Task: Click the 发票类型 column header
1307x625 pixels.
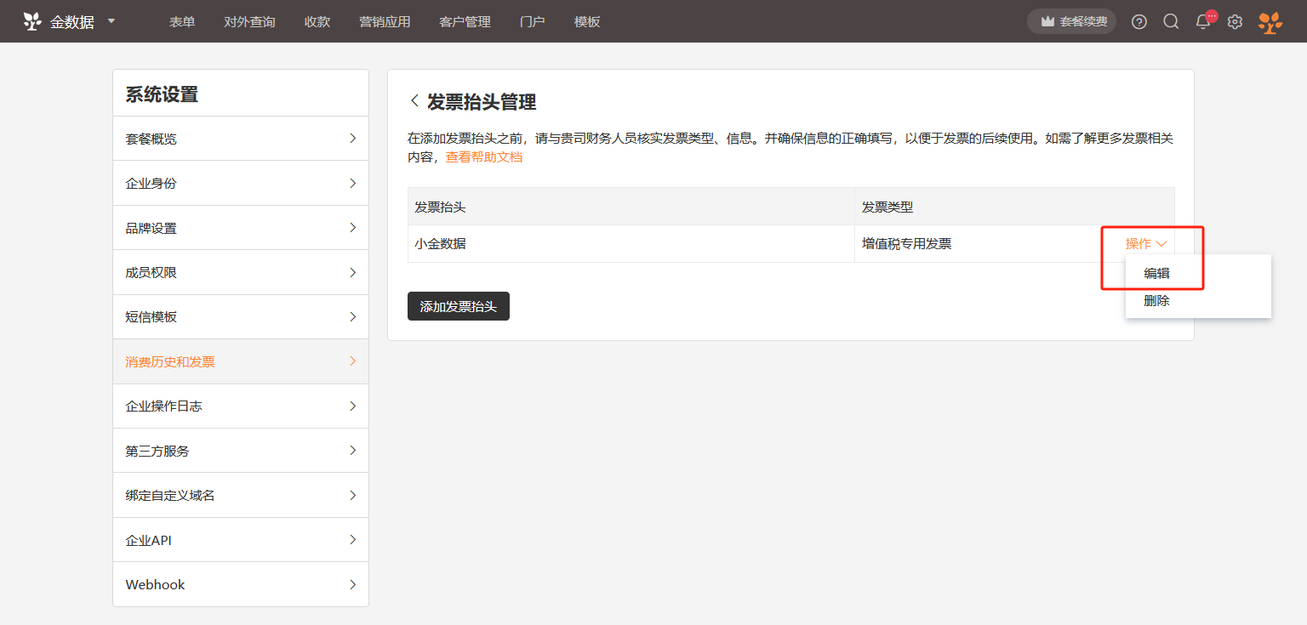Action: (x=1014, y=207)
